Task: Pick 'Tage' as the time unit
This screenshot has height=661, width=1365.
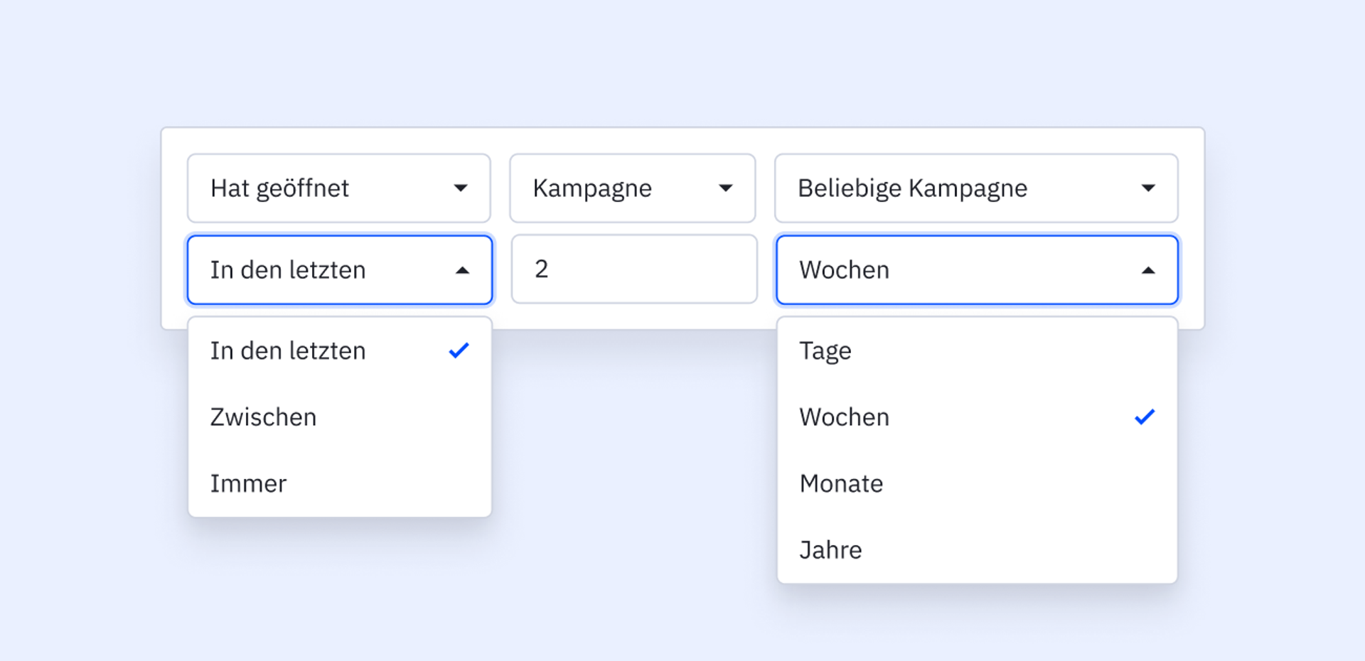Action: coord(825,350)
